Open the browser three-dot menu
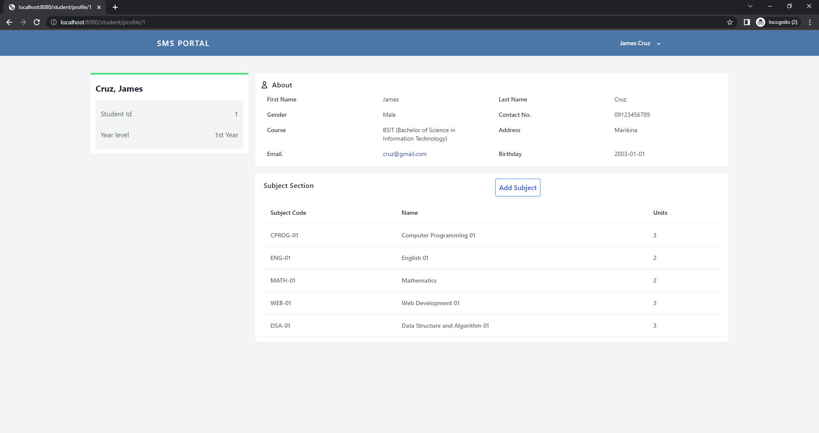The image size is (819, 433). pos(810,22)
